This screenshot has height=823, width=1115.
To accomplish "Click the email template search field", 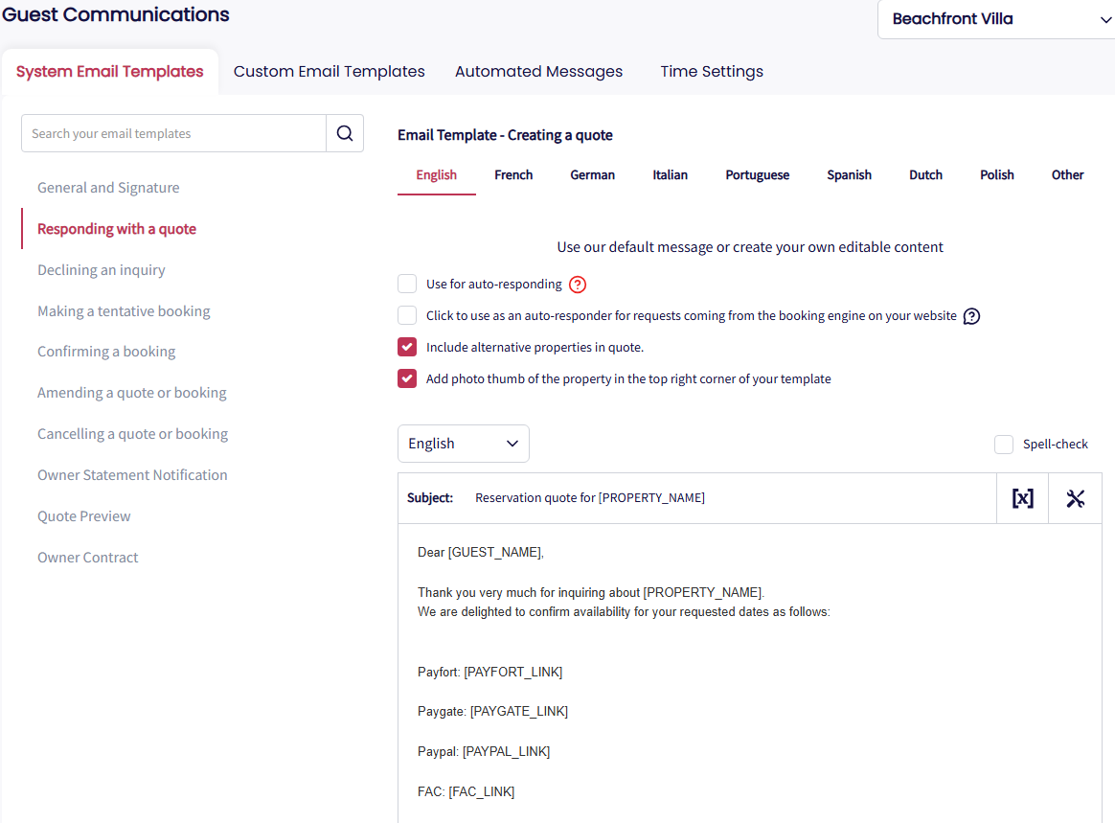I will pos(173,134).
